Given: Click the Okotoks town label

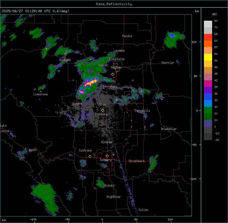Looking at the screenshot, I should [x=109, y=185].
